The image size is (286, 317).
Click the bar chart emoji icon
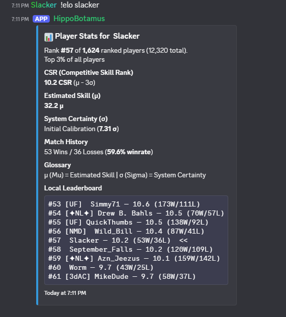tap(49, 37)
